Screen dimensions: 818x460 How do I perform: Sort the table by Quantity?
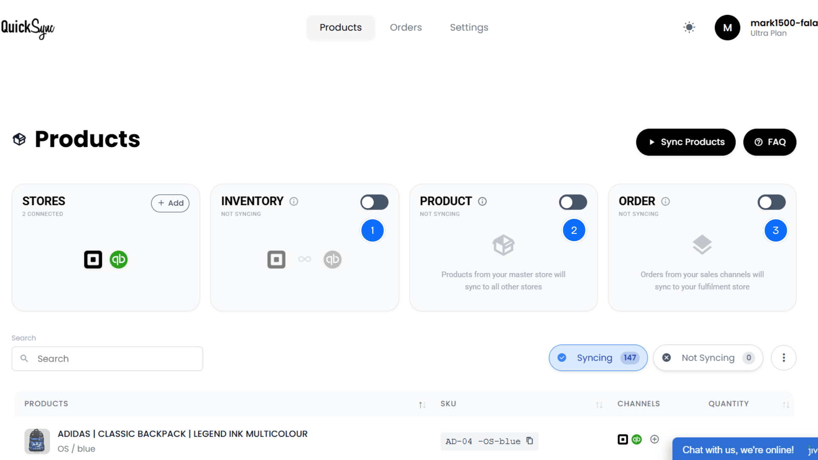(x=786, y=405)
